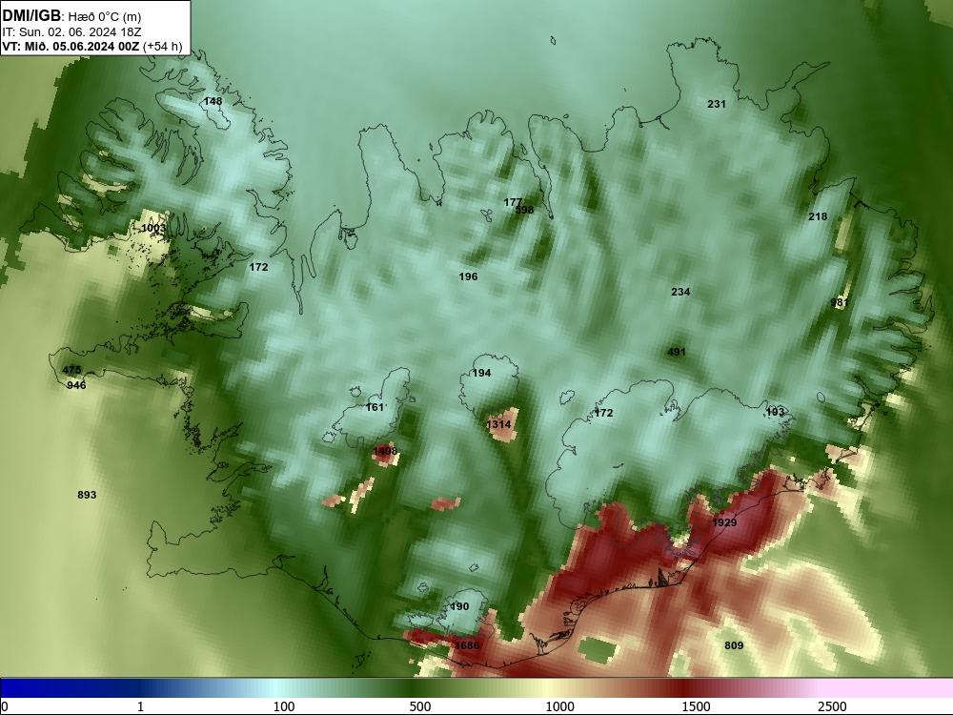Click the map value 218
This screenshot has height=715, width=953.
point(818,216)
